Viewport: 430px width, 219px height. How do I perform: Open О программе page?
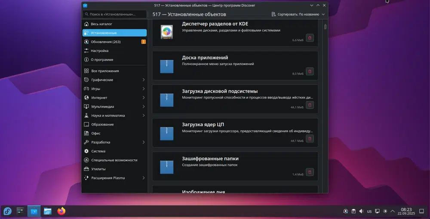114,60
